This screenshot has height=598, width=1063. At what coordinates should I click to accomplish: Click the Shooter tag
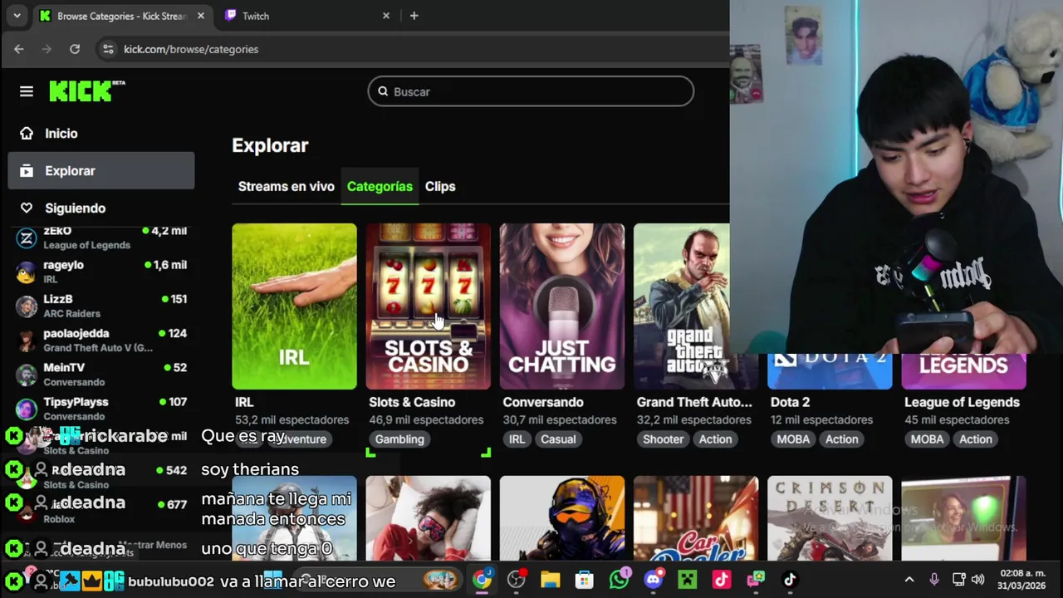[x=663, y=439]
